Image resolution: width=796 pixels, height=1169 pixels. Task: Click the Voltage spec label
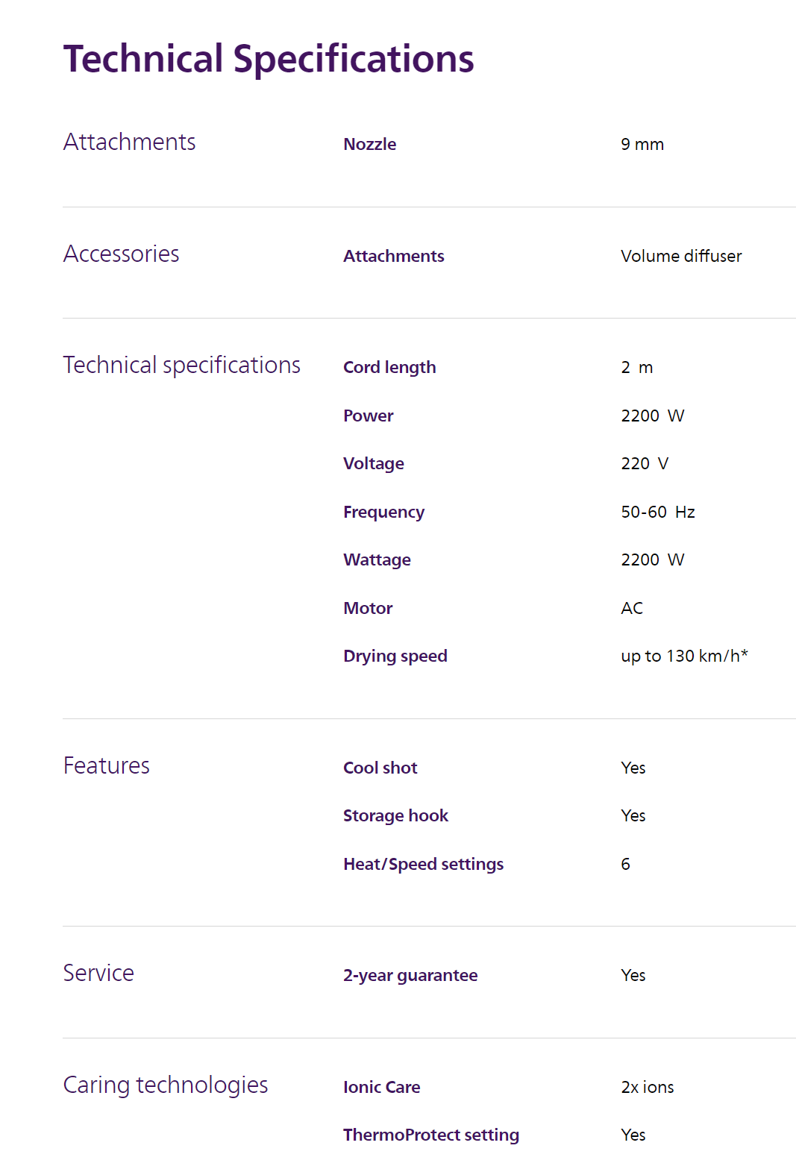[x=373, y=463]
